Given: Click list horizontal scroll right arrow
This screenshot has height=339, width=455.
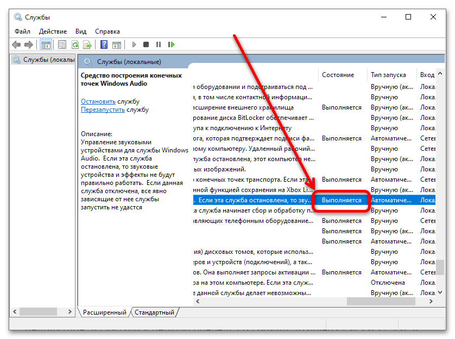Looking at the screenshot, I should (x=431, y=302).
